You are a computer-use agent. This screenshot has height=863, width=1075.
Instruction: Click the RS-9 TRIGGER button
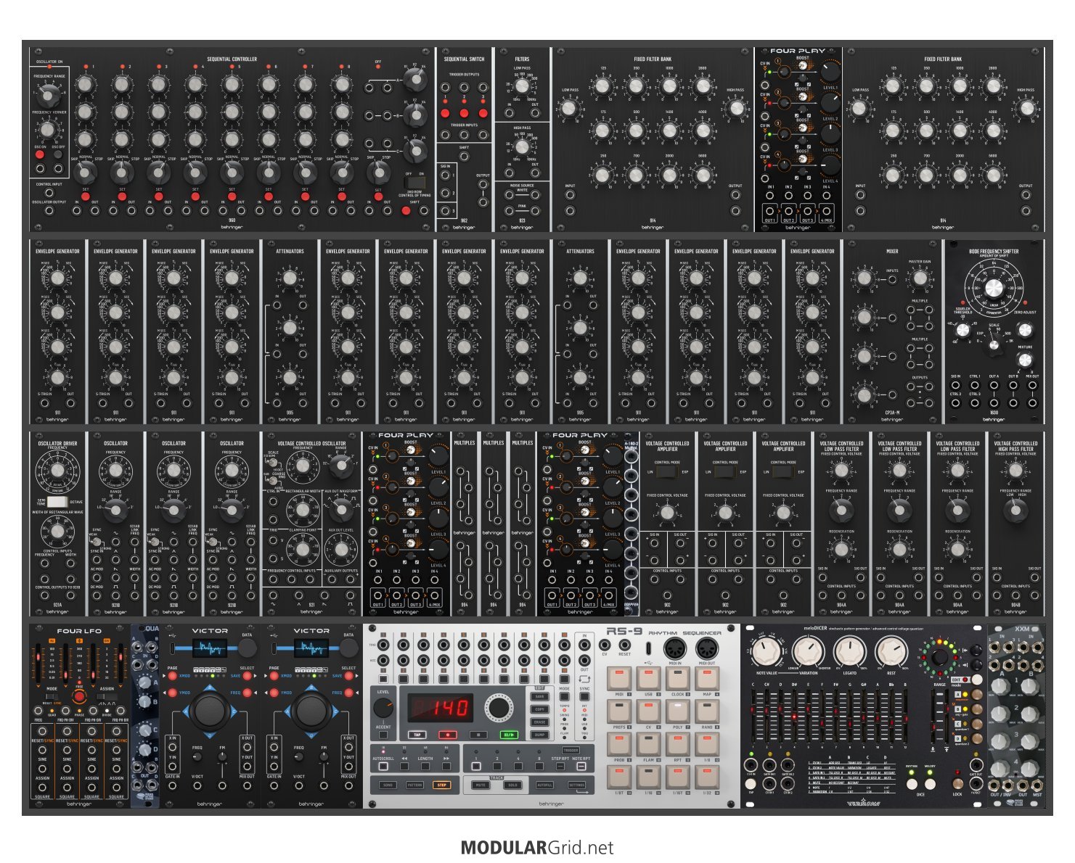(571, 750)
